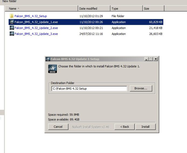Cancel the Falcon BMS update setup
The image size is (187, 153).
[x=58, y=127]
